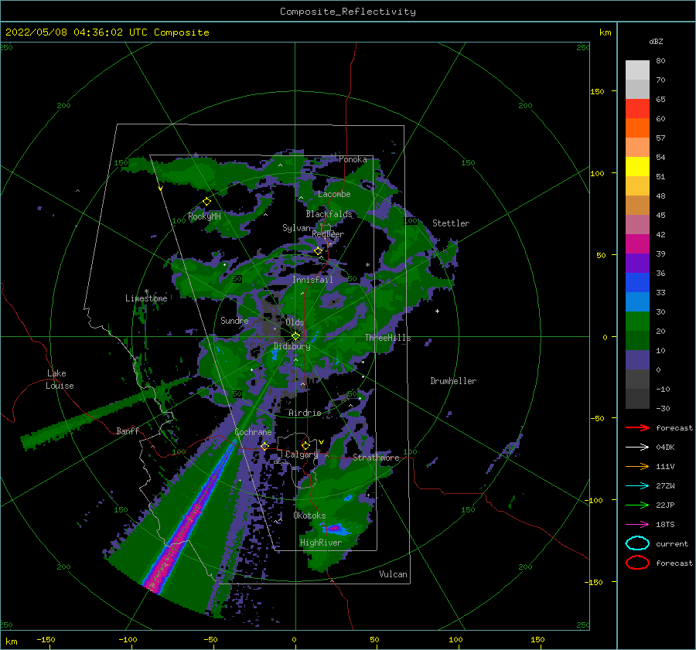Select the Didsbury label
This screenshot has width=696, height=650.
292,346
